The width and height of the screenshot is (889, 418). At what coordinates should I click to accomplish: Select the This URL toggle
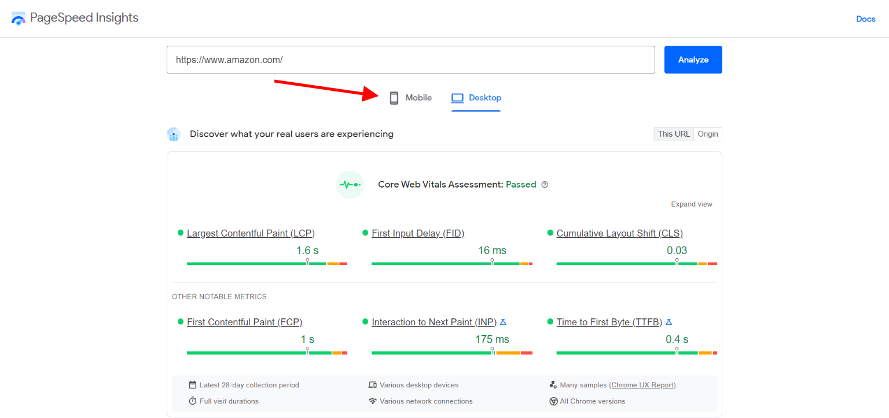(x=674, y=134)
